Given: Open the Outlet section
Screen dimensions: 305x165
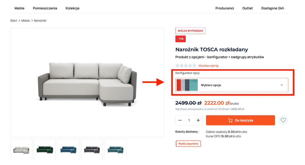Looking at the screenshot, I should tap(247, 8).
